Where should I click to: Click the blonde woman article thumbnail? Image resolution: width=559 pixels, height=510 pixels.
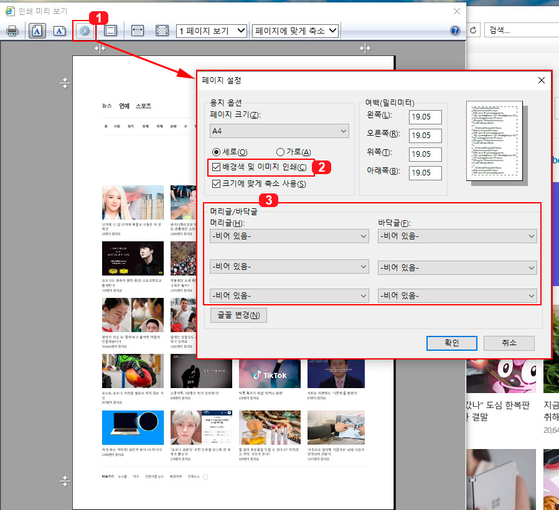tap(133, 202)
